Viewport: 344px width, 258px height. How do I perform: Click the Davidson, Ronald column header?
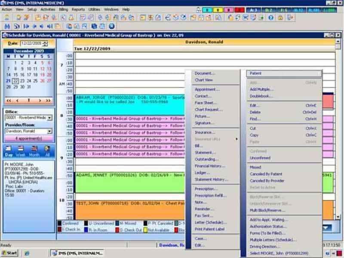pos(204,42)
